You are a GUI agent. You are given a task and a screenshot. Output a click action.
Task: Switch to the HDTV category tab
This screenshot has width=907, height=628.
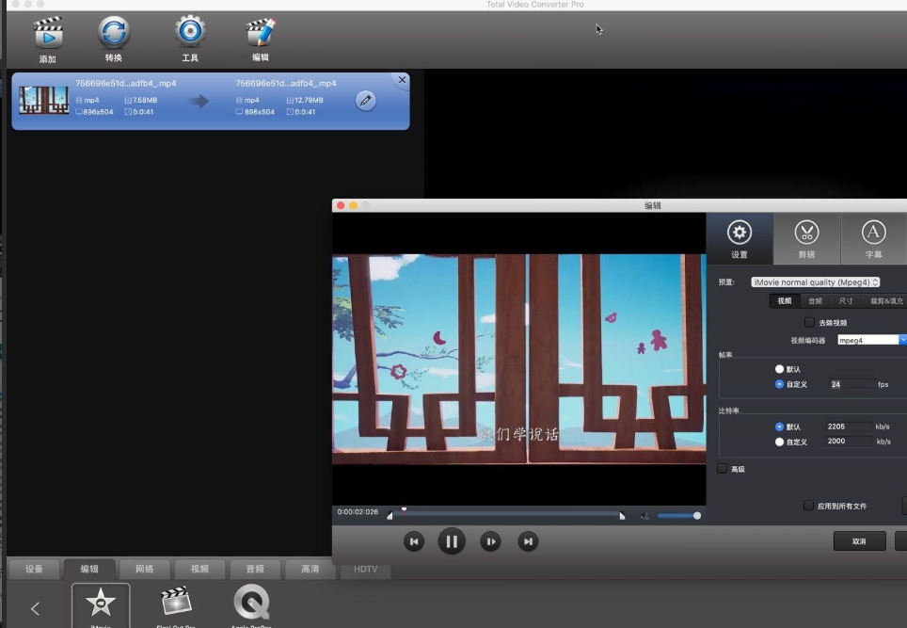point(366,569)
